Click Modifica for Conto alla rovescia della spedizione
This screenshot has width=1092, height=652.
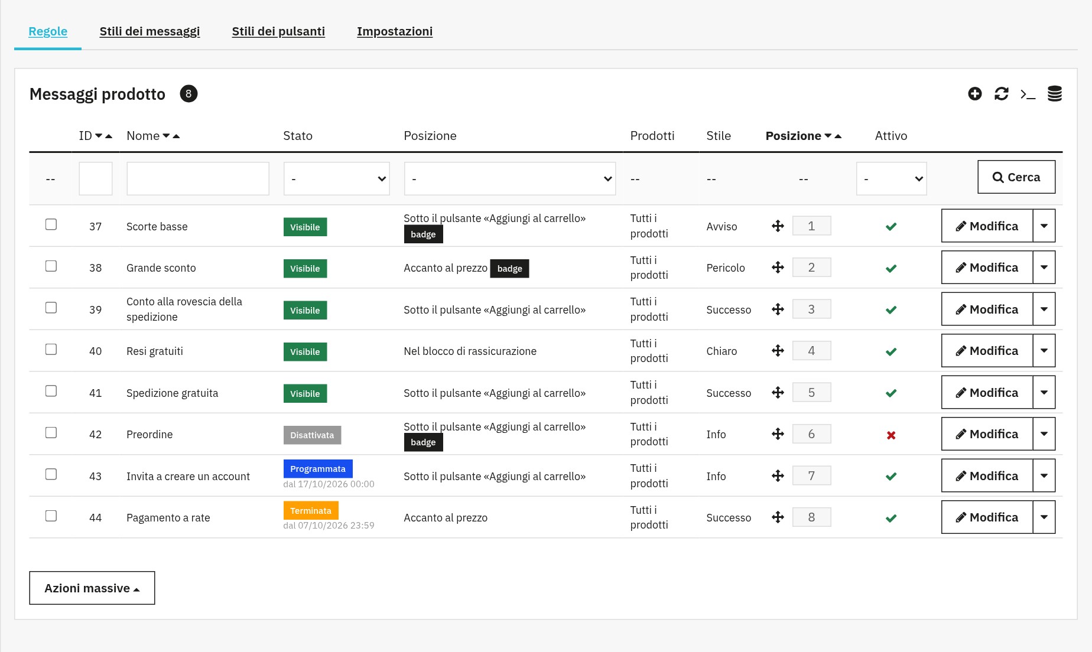[987, 309]
